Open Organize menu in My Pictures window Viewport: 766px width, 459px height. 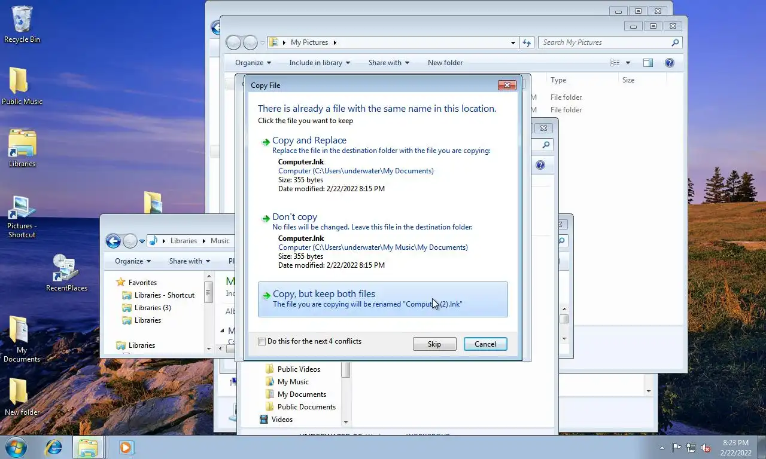coord(253,63)
